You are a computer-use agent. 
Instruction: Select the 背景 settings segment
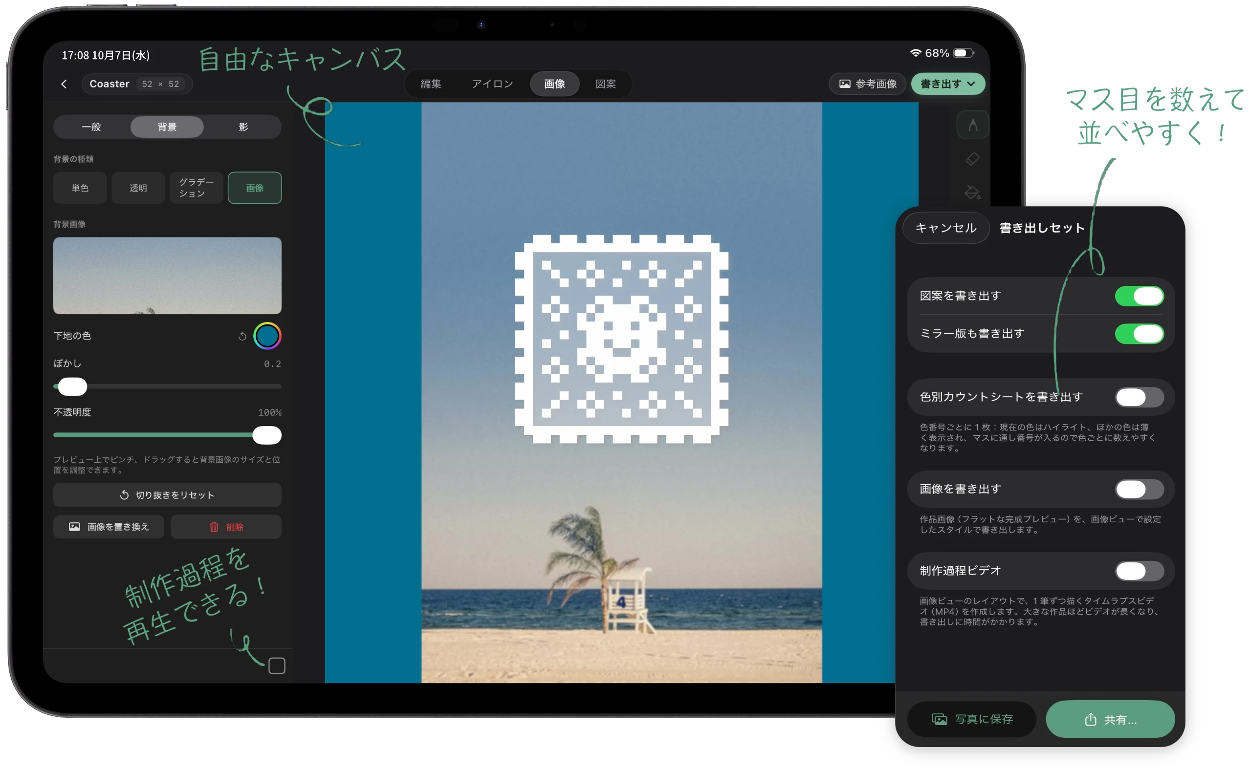pyautogui.click(x=167, y=127)
